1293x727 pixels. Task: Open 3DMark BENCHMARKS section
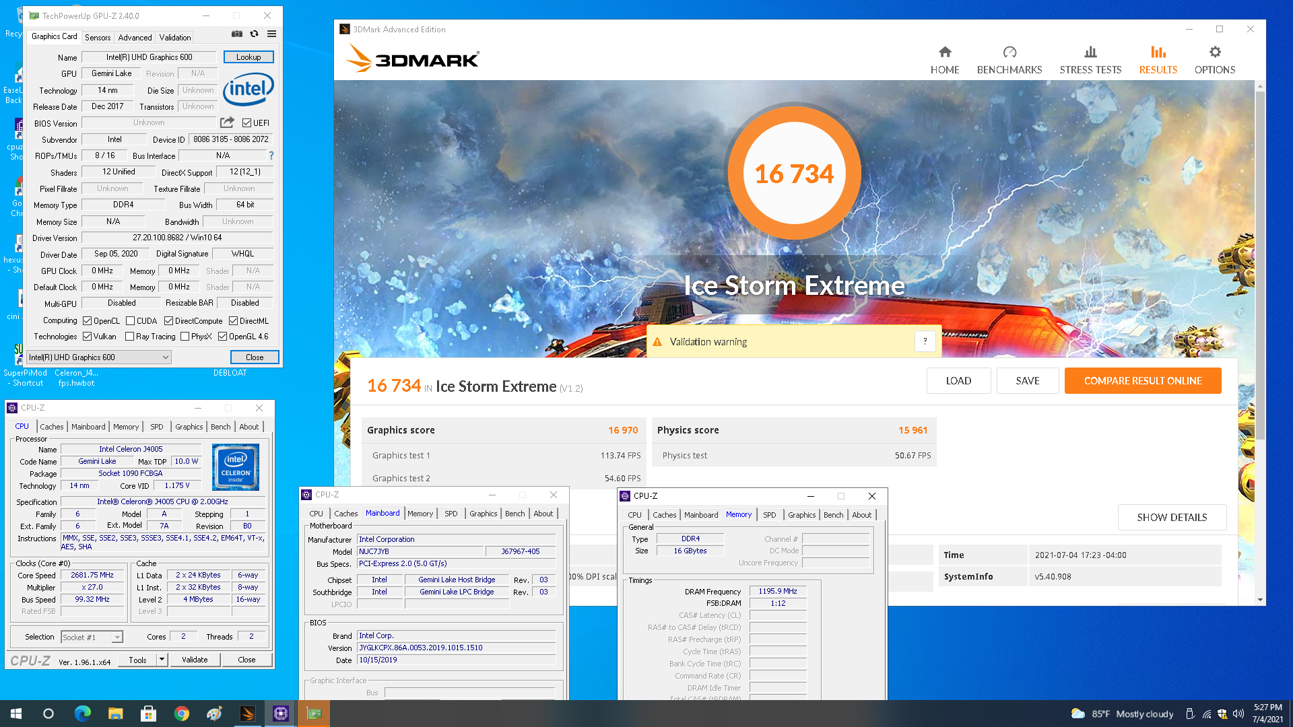(x=1009, y=60)
